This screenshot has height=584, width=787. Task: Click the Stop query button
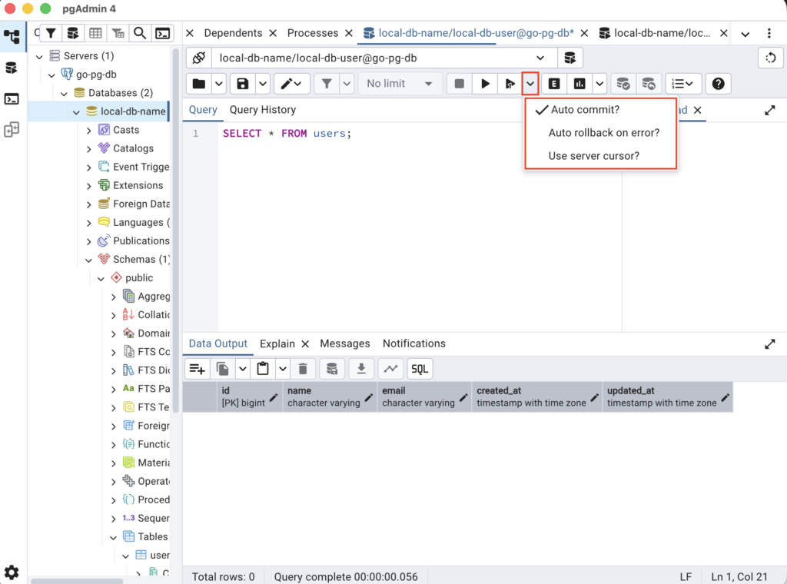coord(459,84)
